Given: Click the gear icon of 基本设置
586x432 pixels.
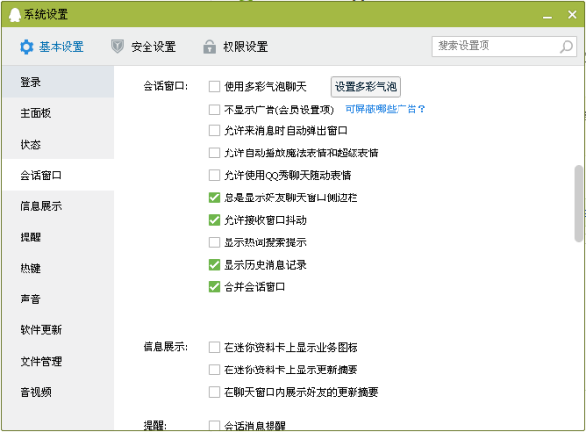Looking at the screenshot, I should pos(26,47).
